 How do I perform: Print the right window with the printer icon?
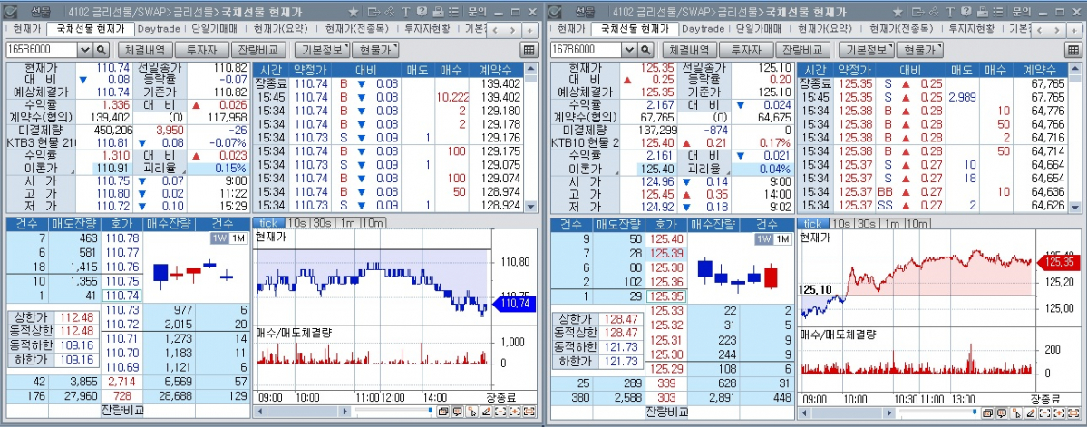983,12
